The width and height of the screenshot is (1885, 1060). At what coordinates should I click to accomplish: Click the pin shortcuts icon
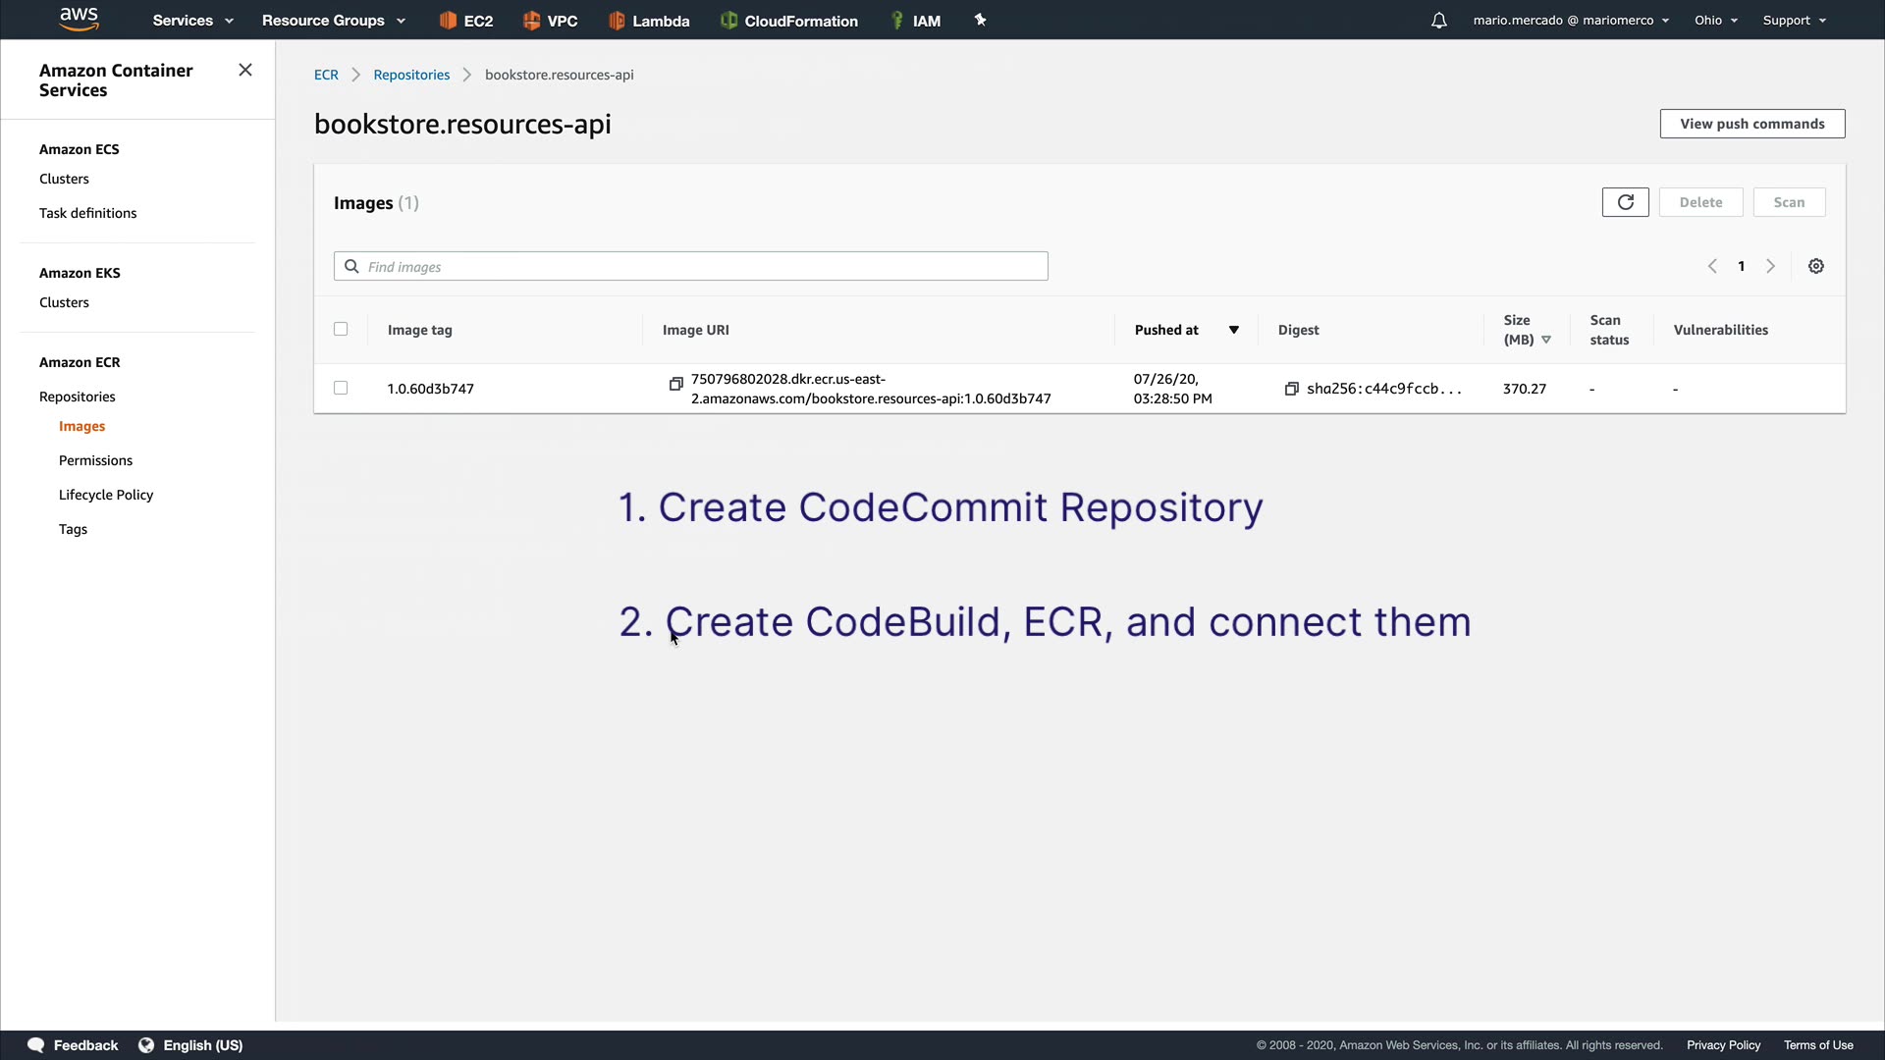pyautogui.click(x=980, y=20)
